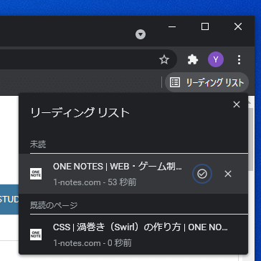Image resolution: width=261 pixels, height=261 pixels.
Task: Click the 既読のページ section label
Action: click(54, 205)
